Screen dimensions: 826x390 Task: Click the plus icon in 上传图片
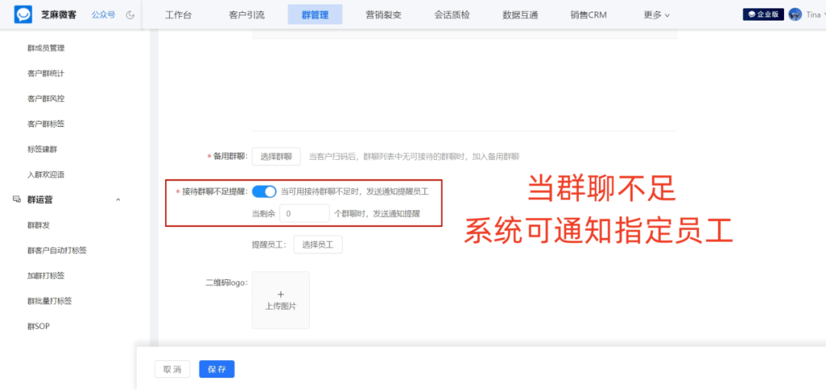[281, 294]
